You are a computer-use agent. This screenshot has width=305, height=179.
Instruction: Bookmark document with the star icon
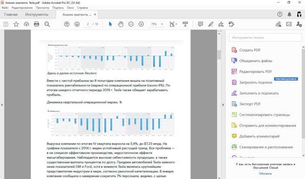pos(16,24)
